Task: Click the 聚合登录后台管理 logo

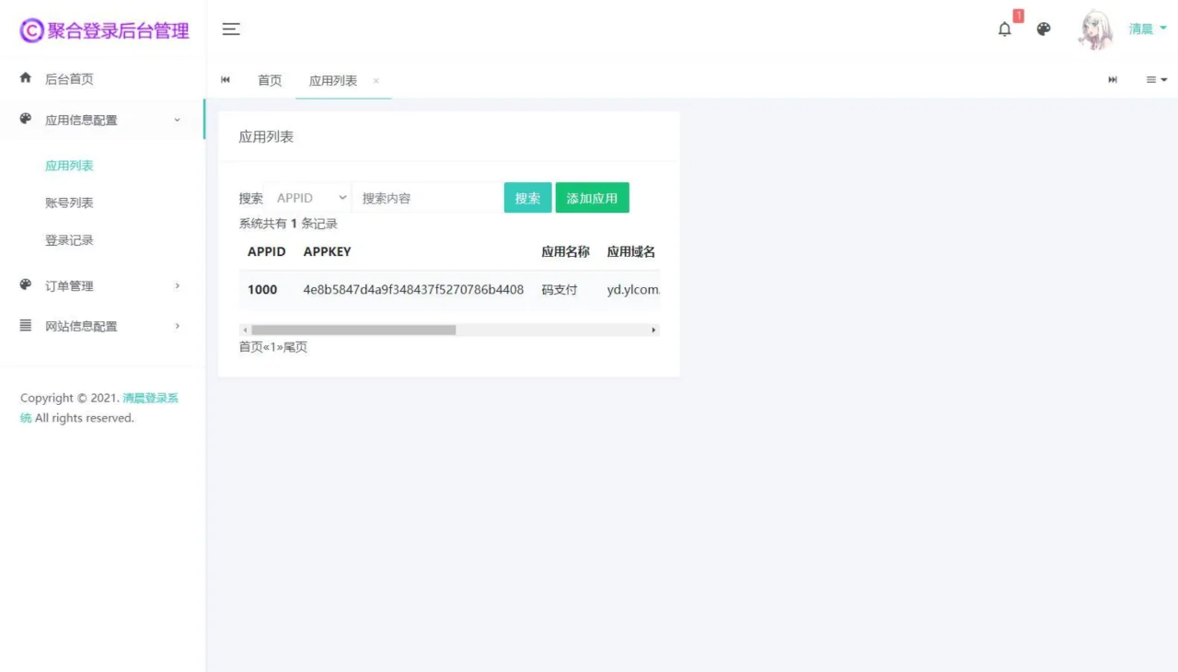Action: 104,30
